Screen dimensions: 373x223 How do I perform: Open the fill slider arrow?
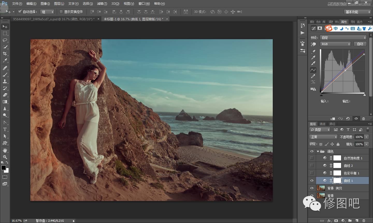[366, 144]
